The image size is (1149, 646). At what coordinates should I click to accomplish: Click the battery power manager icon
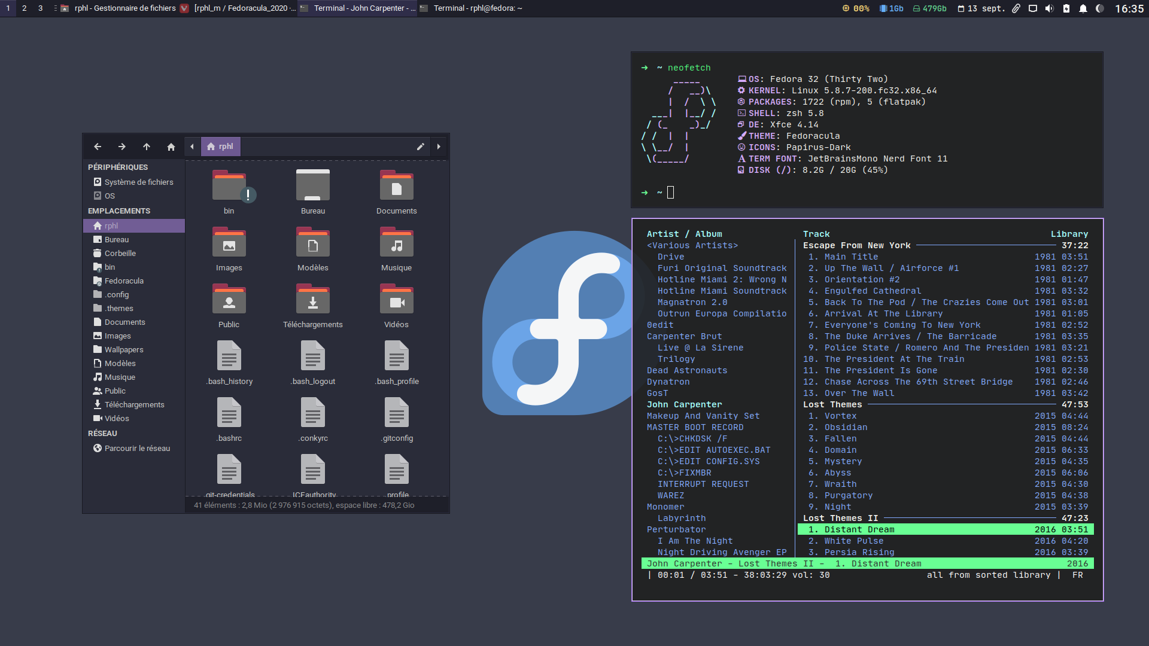click(x=1066, y=8)
